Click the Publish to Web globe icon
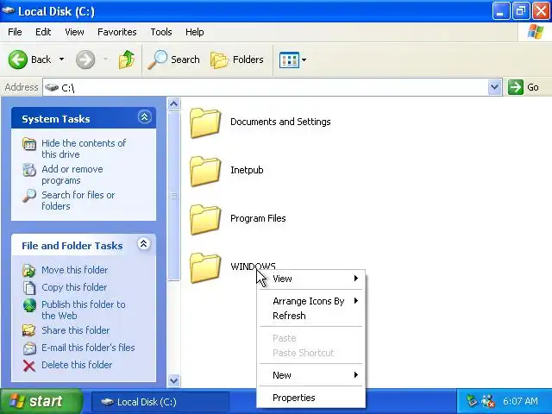Image resolution: width=552 pixels, height=414 pixels. 29,305
